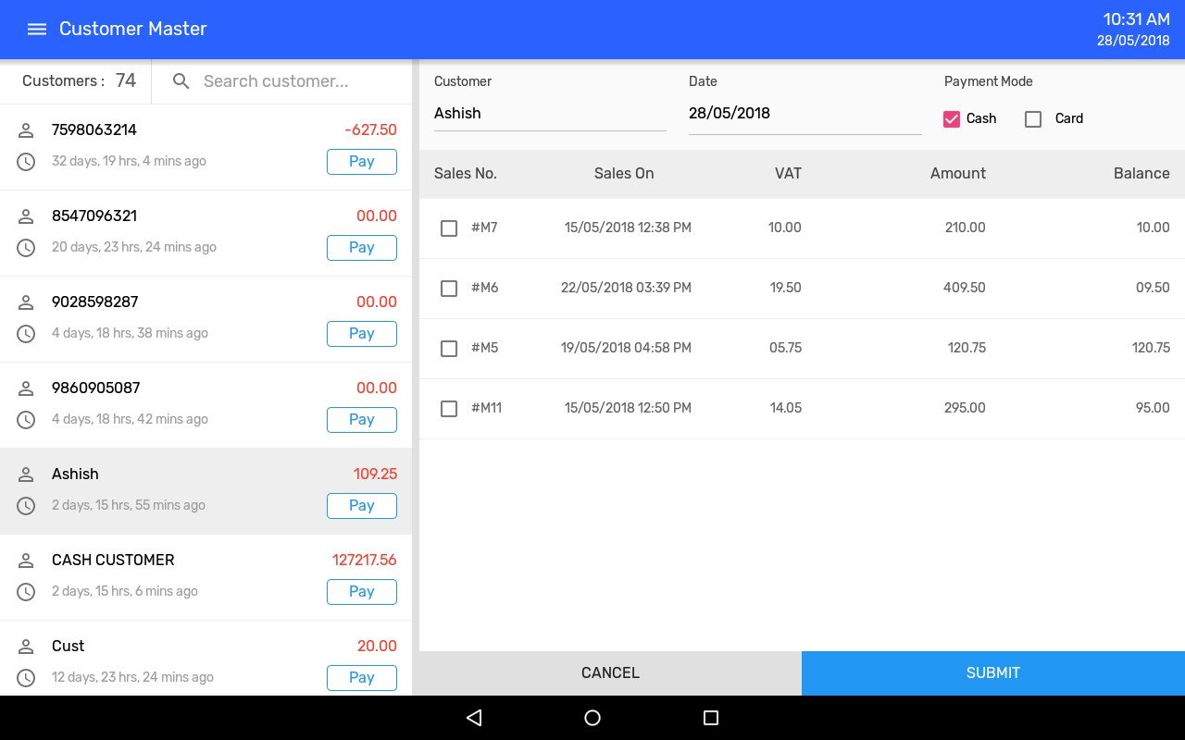The image size is (1185, 740).
Task: Click VAT value 14.05
Action: [786, 409]
